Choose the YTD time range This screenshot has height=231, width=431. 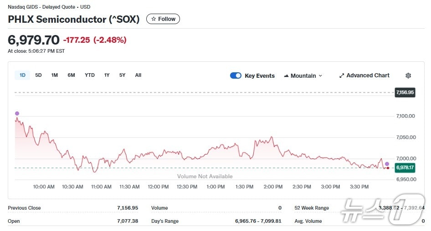(x=90, y=75)
